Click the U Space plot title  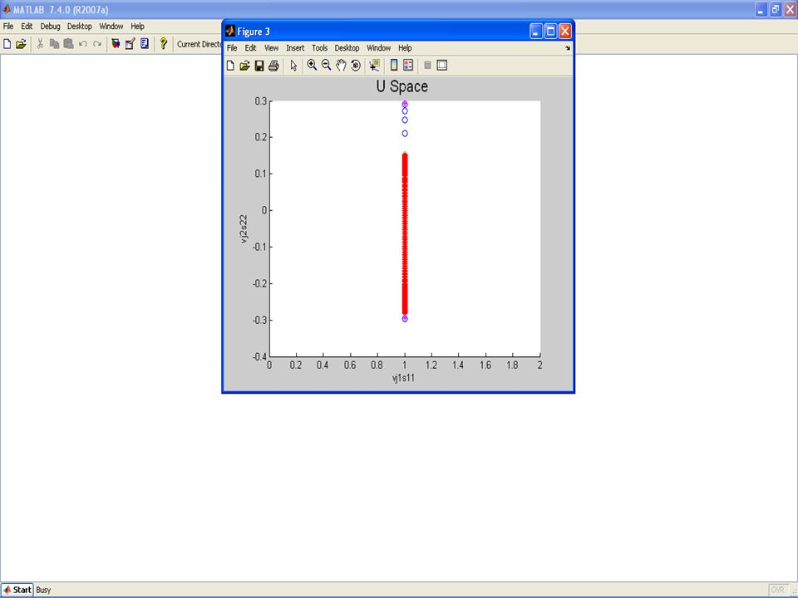tap(402, 86)
